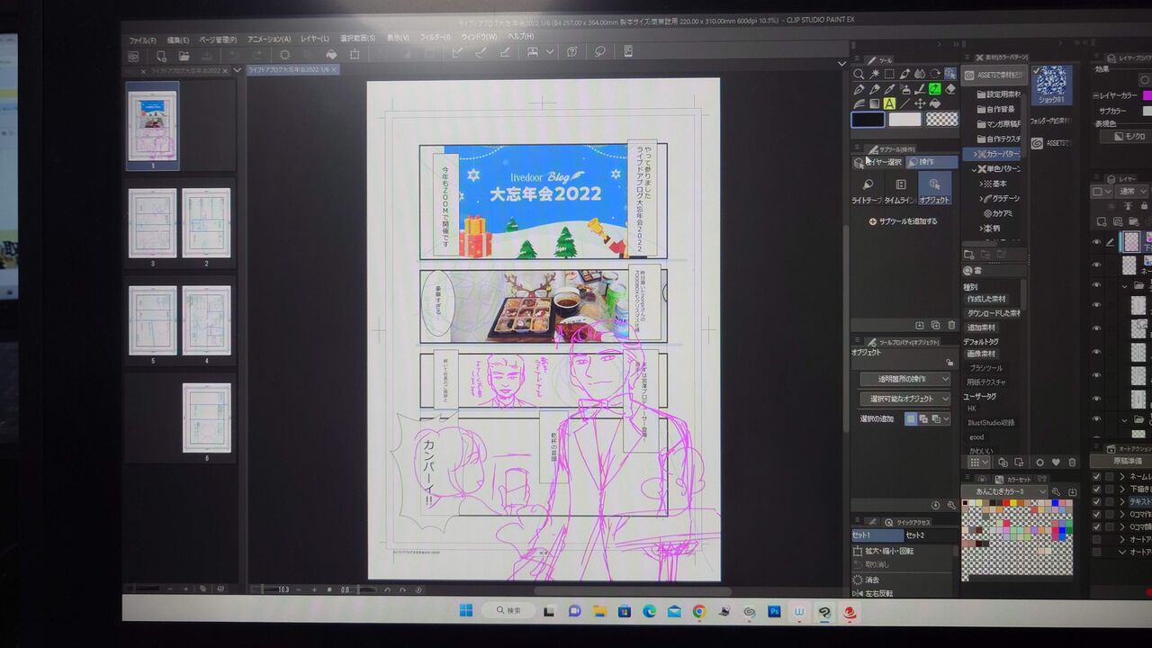Viewport: 1152px width, 648px height.
Task: Choose the Light table sub tool
Action: [x=868, y=189]
